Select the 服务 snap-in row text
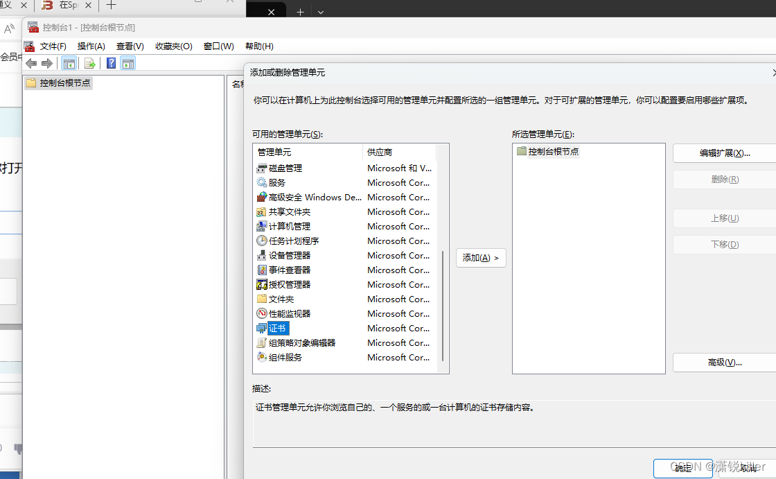 [x=276, y=183]
